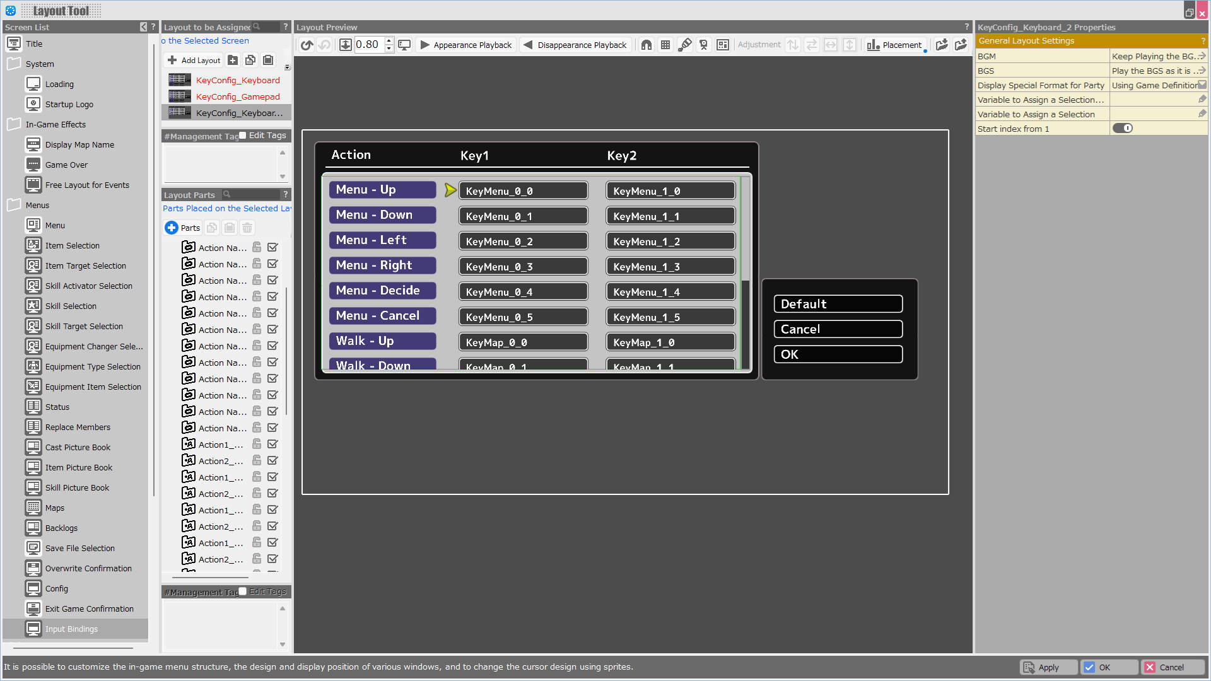Click the paste icon next to the Parts button
The width and height of the screenshot is (1211, 681).
pos(229,228)
